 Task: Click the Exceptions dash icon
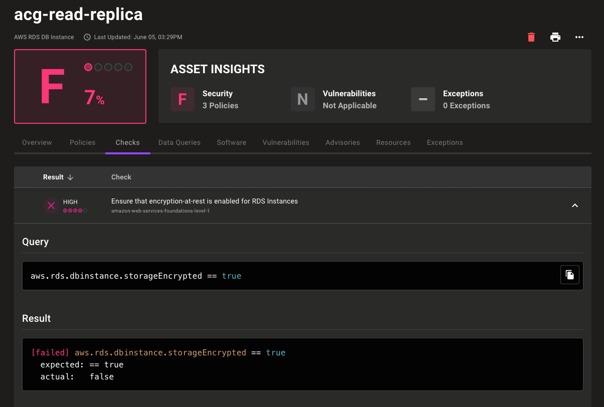pyautogui.click(x=423, y=99)
